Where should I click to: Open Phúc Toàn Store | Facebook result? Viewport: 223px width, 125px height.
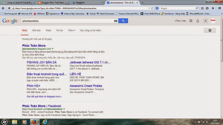42,106
